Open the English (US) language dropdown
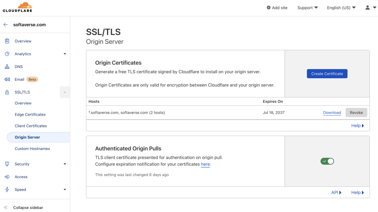This screenshot has width=378, height=212. pyautogui.click(x=341, y=8)
